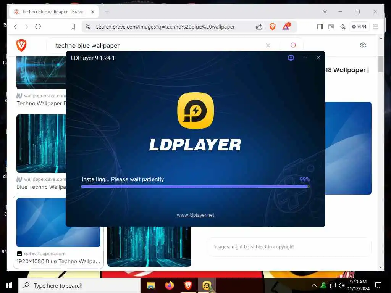Minimize the LDPlayer installer window
The height and width of the screenshot is (293, 391).
[x=304, y=58]
